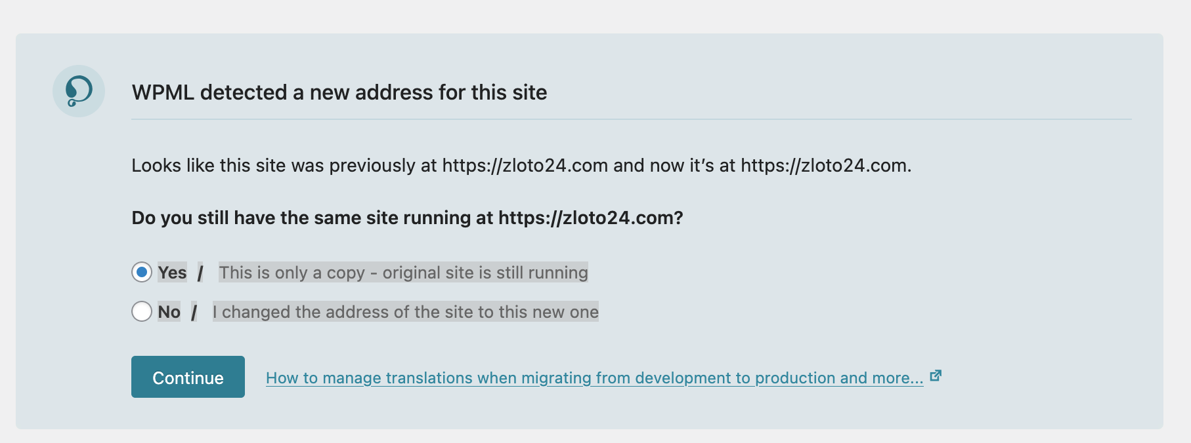Click heading "WPML detected a new address for this site"

point(339,92)
